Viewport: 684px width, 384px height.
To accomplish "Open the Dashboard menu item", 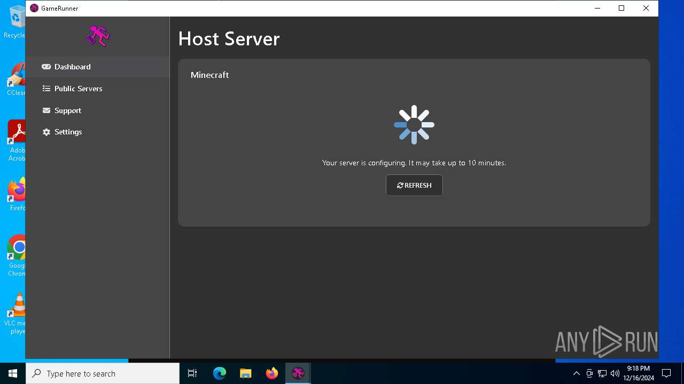I will [x=97, y=67].
